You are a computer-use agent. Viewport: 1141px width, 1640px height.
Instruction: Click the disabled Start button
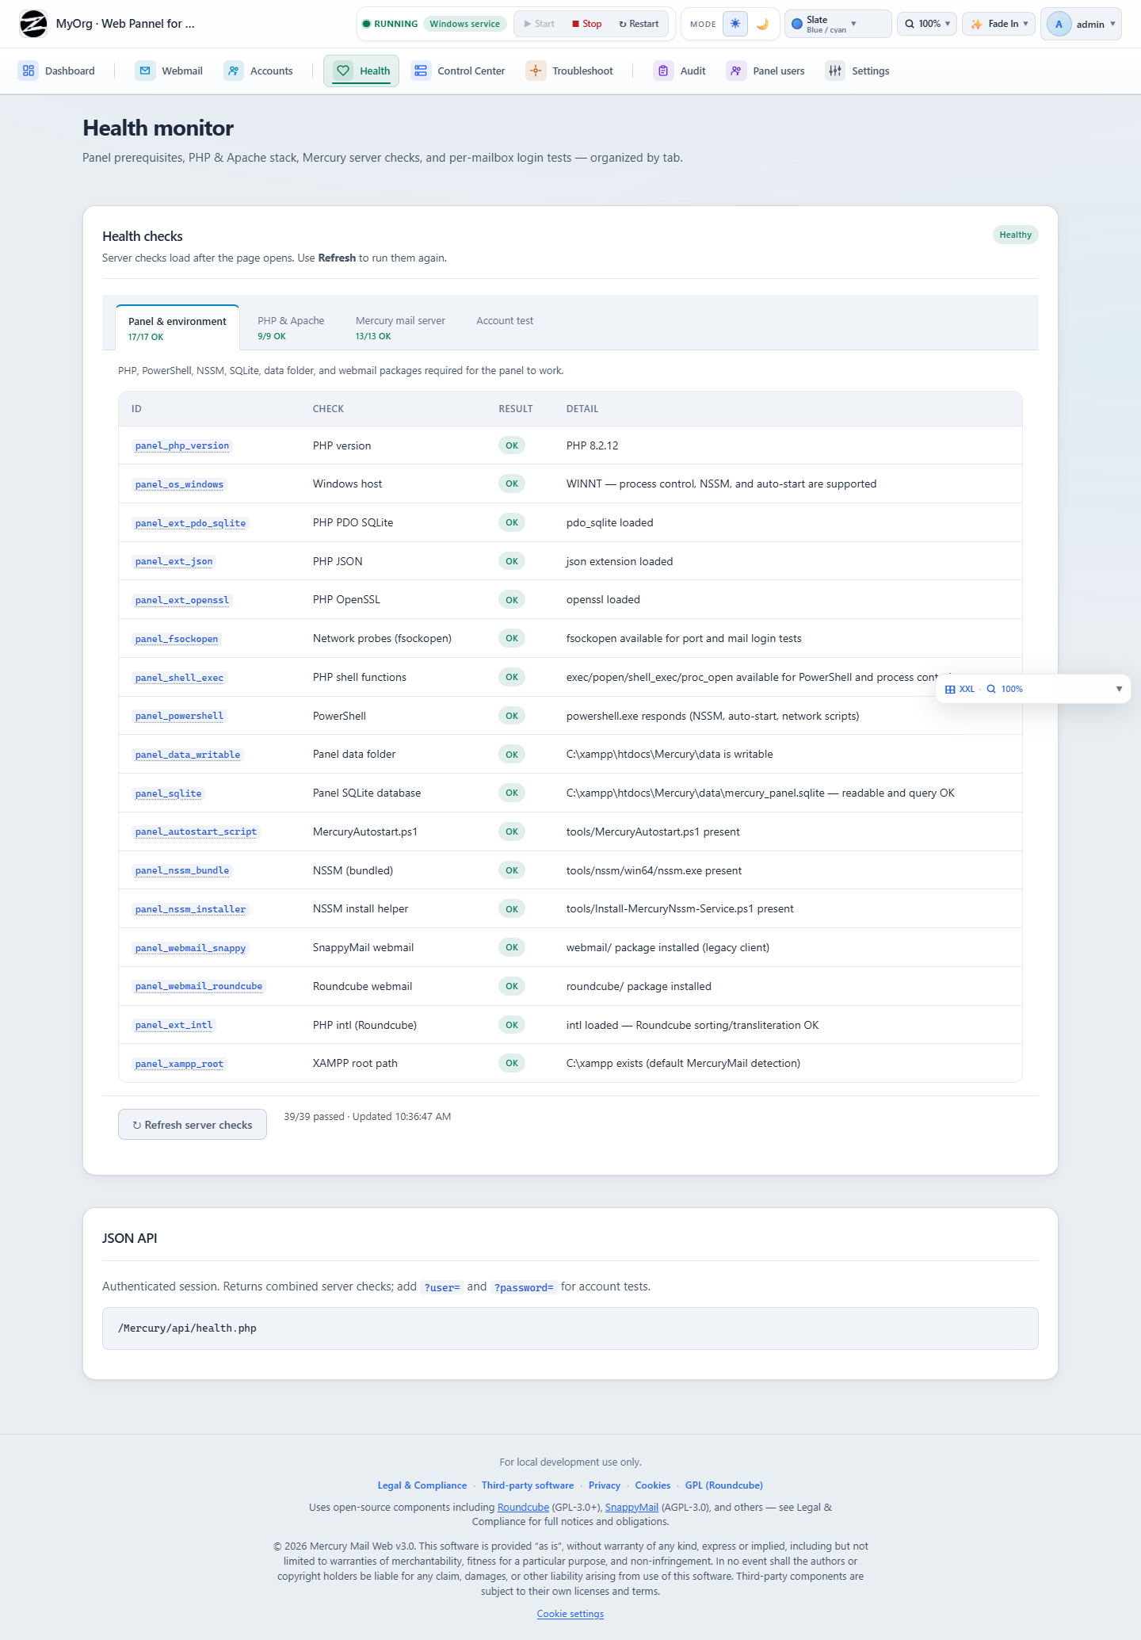[x=539, y=24]
